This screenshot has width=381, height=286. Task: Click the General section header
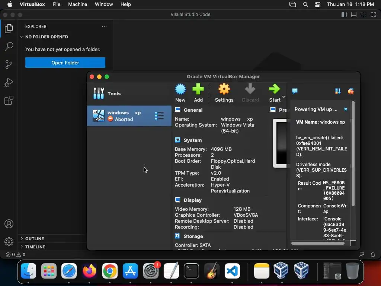[193, 110]
